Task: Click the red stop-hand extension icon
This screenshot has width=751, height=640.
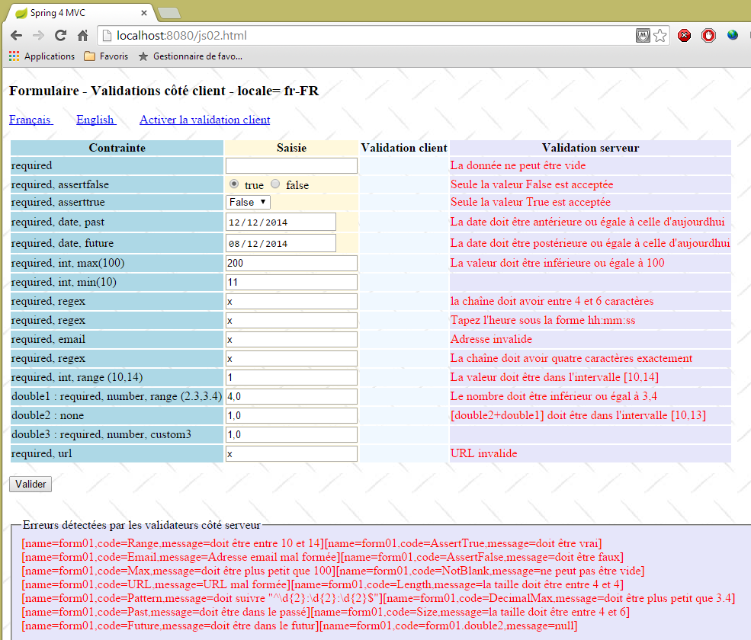Action: [708, 36]
